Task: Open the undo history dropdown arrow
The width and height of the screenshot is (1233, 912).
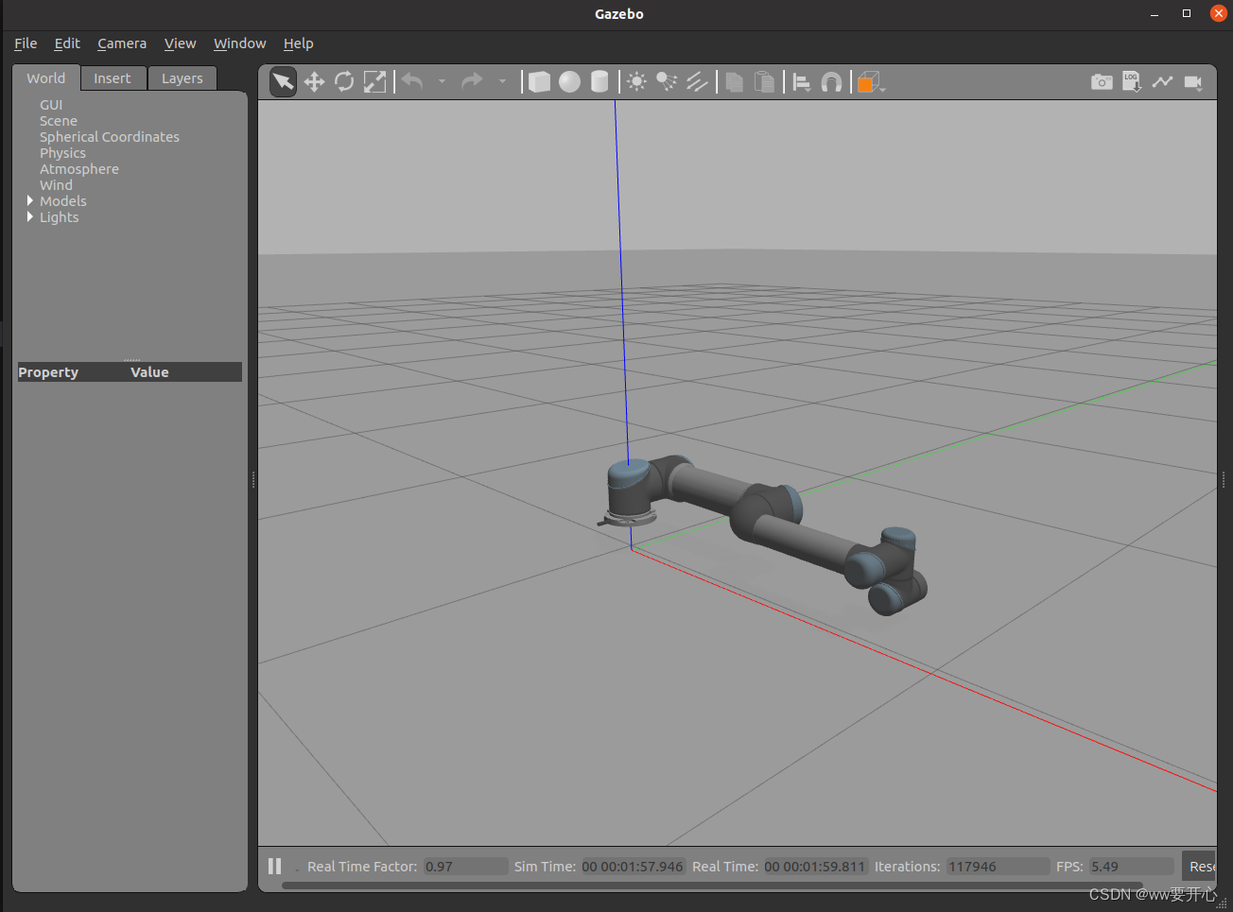Action: click(x=442, y=82)
